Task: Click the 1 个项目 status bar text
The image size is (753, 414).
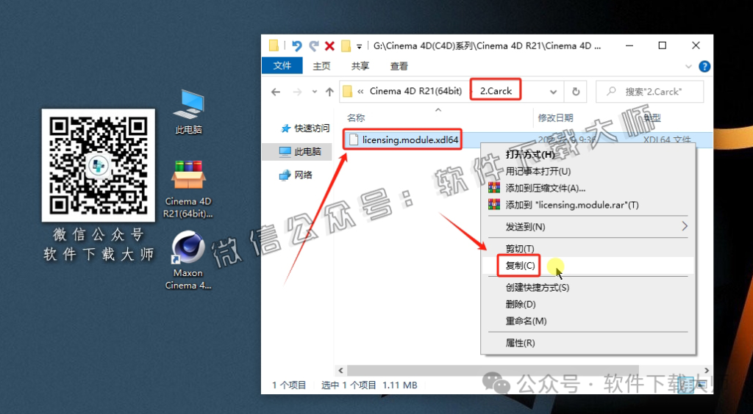Action: click(289, 385)
